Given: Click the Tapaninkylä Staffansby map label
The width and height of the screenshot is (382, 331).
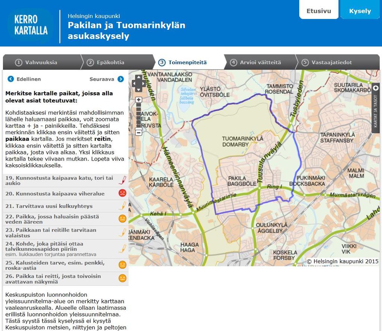Looking at the screenshot, I should (x=337, y=137).
